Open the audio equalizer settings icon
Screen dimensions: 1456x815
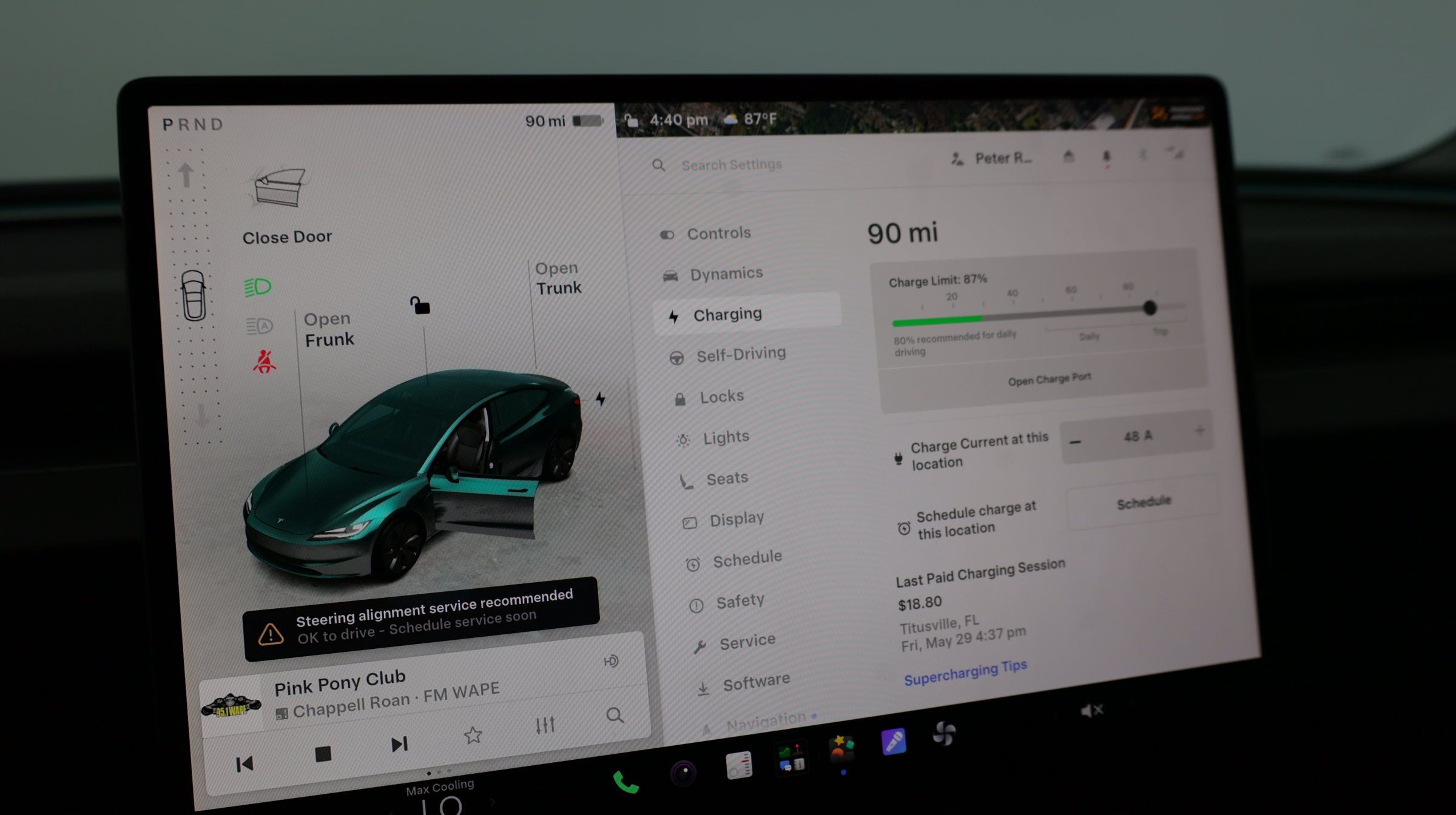(545, 725)
